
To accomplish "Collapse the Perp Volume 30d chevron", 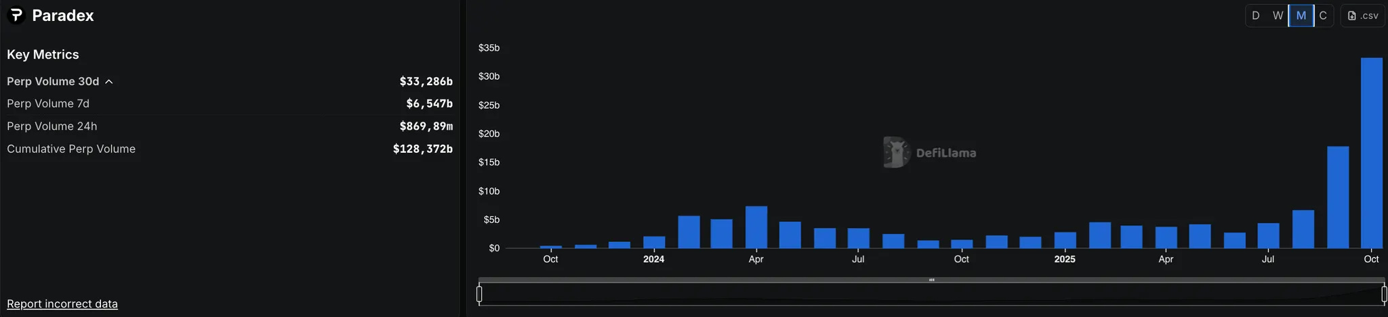I will (109, 82).
